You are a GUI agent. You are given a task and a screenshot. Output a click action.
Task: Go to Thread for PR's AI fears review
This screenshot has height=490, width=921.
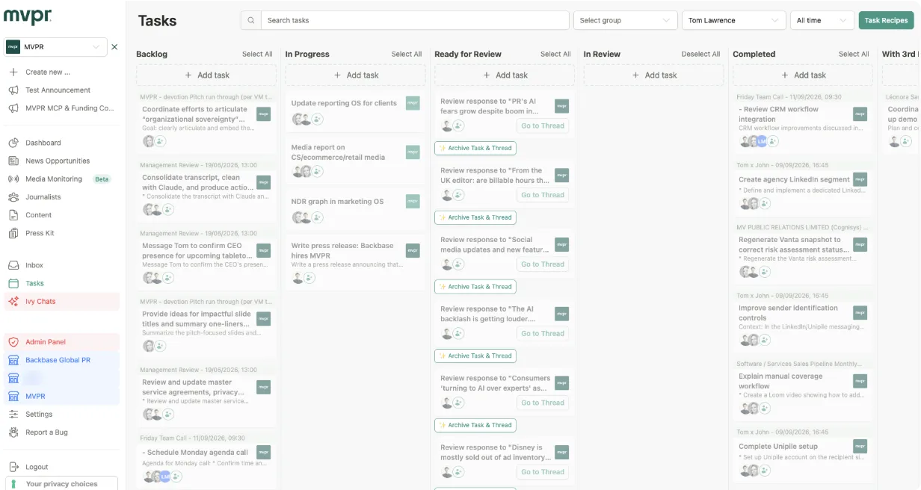tap(543, 125)
